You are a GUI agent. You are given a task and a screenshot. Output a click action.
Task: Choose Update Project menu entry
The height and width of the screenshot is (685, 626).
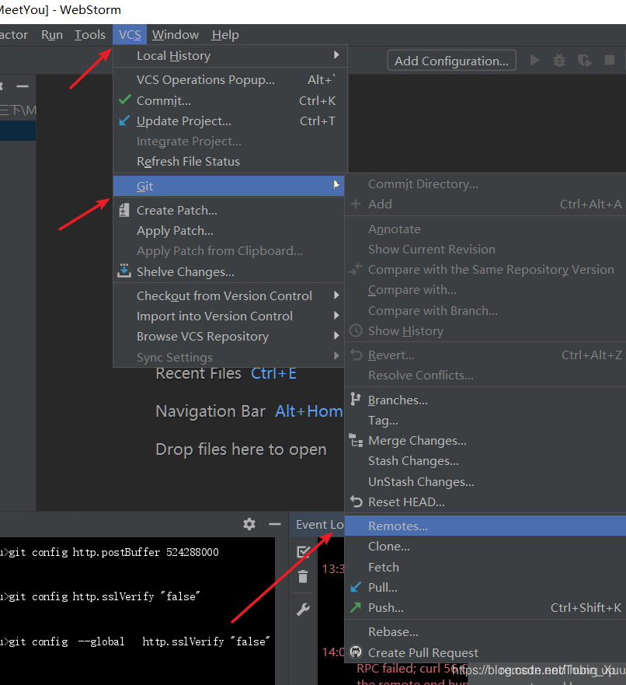(231, 121)
